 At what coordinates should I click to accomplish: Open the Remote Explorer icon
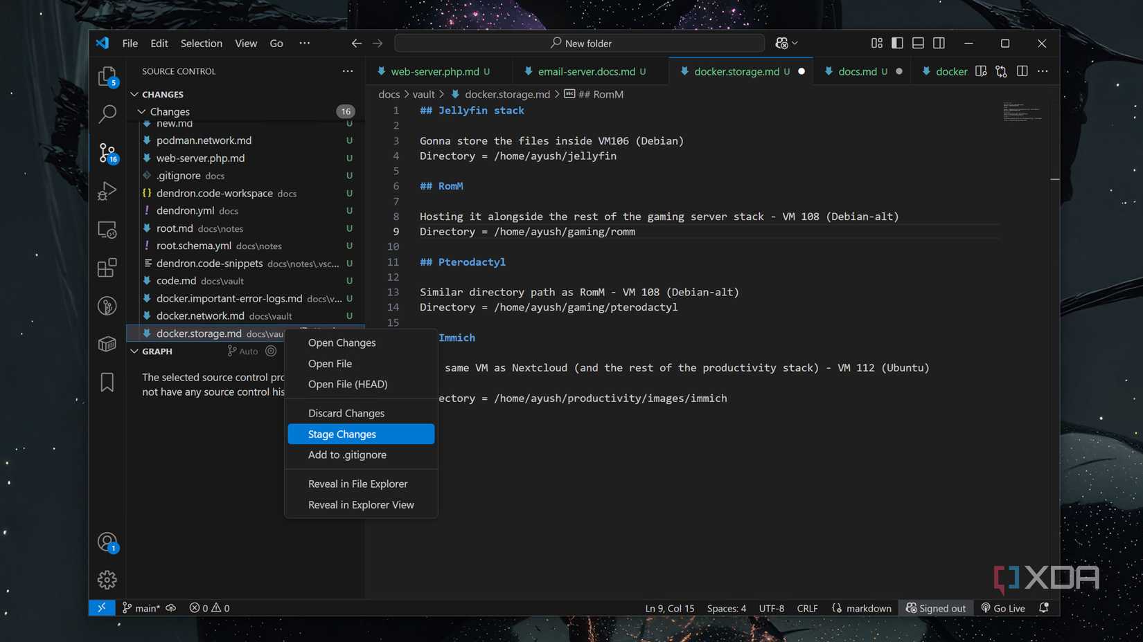point(107,230)
